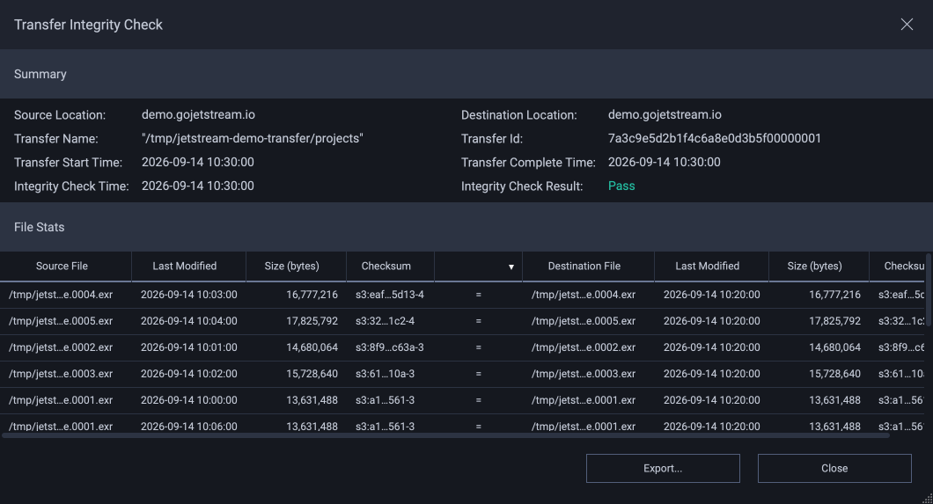The image size is (933, 504).
Task: Click source checksum s3:61…10a-3
Action: point(385,374)
